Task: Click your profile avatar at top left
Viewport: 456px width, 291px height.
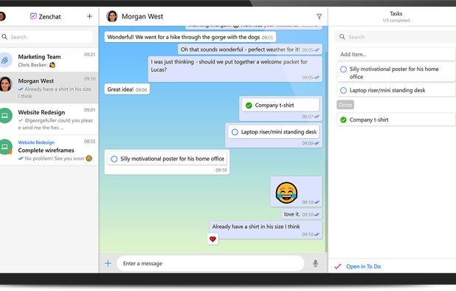Action: tap(2, 16)
